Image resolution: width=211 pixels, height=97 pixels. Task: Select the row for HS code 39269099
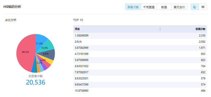(x=140, y=35)
